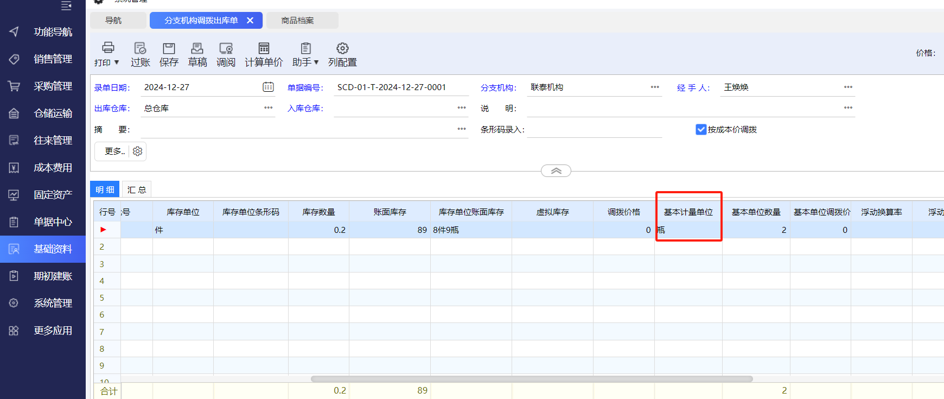
Task: Click the 单据编号 input field
Action: [x=401, y=87]
